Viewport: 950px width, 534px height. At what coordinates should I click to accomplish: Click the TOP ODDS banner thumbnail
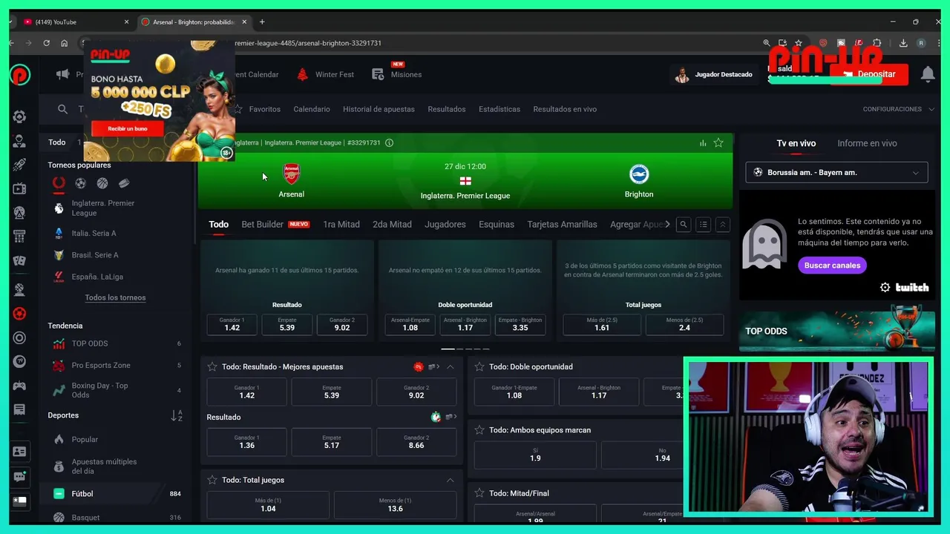(836, 331)
